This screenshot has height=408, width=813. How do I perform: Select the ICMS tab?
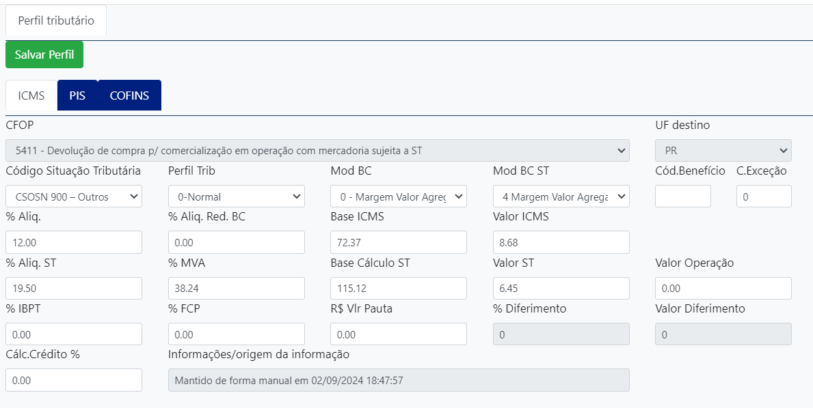(31, 96)
